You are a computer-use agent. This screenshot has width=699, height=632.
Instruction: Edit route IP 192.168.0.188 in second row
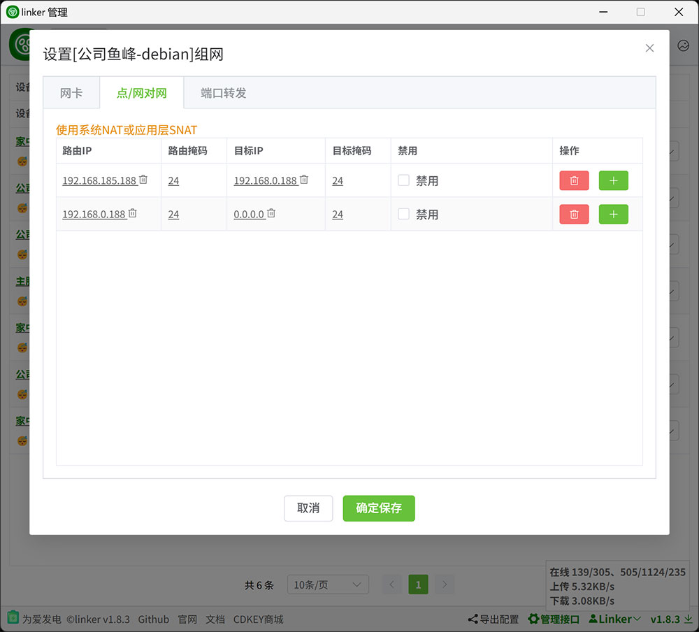pyautogui.click(x=94, y=214)
